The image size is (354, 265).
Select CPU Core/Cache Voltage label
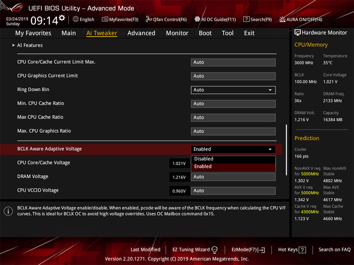pos(44,163)
